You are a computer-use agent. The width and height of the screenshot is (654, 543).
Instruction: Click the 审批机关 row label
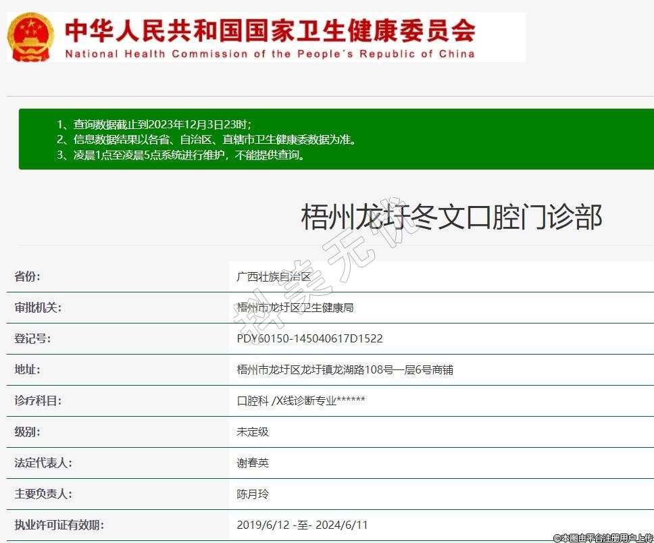click(x=38, y=307)
